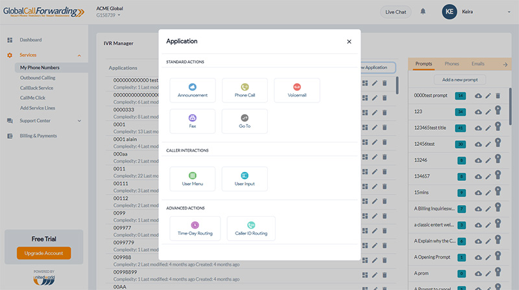519x290 pixels.
Task: Choose the Phone Call action
Action: [245, 90]
